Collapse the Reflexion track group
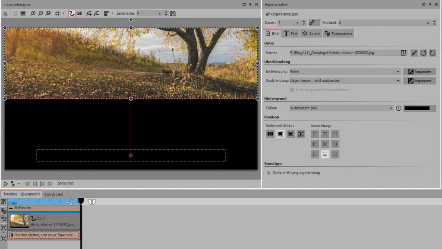Viewport: 442px width, 249px height. [x=11, y=208]
